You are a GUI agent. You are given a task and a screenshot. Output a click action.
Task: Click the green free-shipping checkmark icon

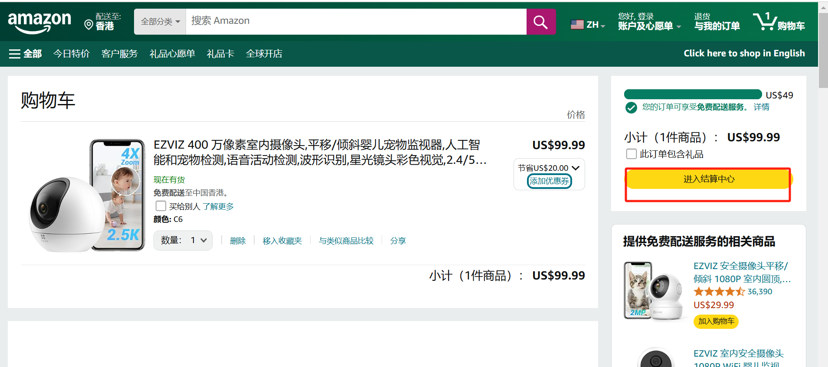coord(631,107)
